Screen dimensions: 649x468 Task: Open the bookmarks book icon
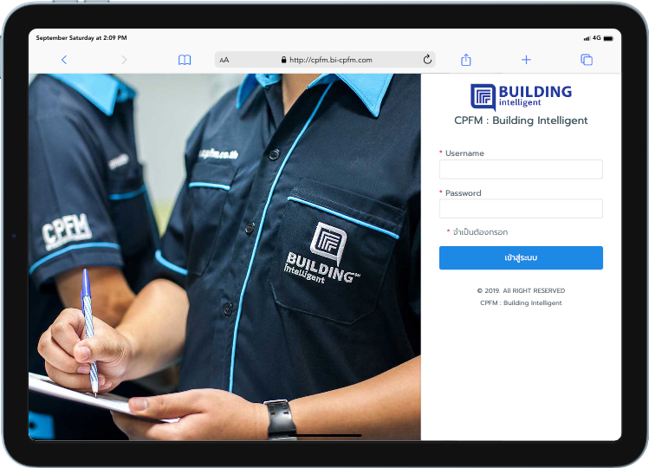(x=185, y=60)
